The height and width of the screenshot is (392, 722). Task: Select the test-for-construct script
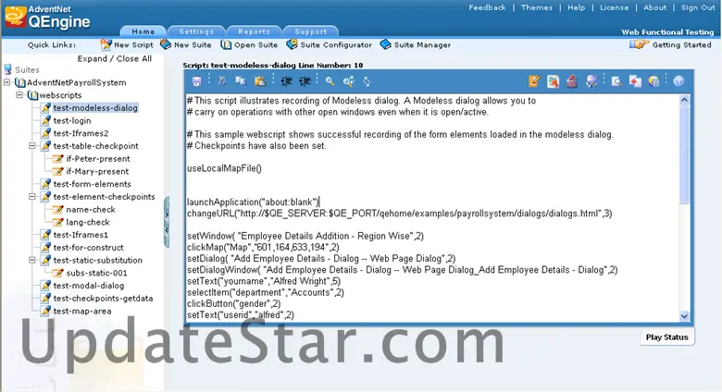tap(89, 247)
